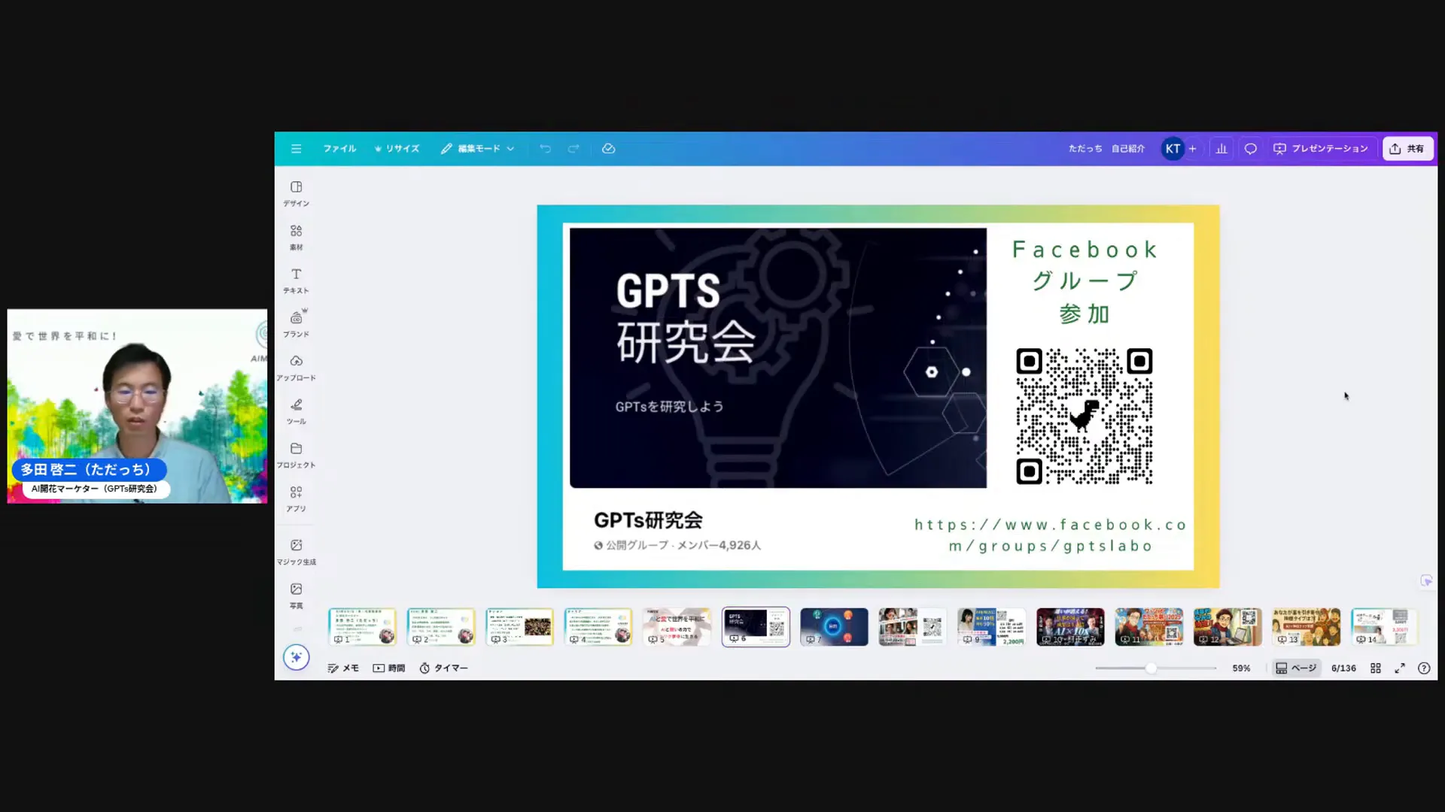
Task: Open the アプリ panel
Action: tap(296, 498)
